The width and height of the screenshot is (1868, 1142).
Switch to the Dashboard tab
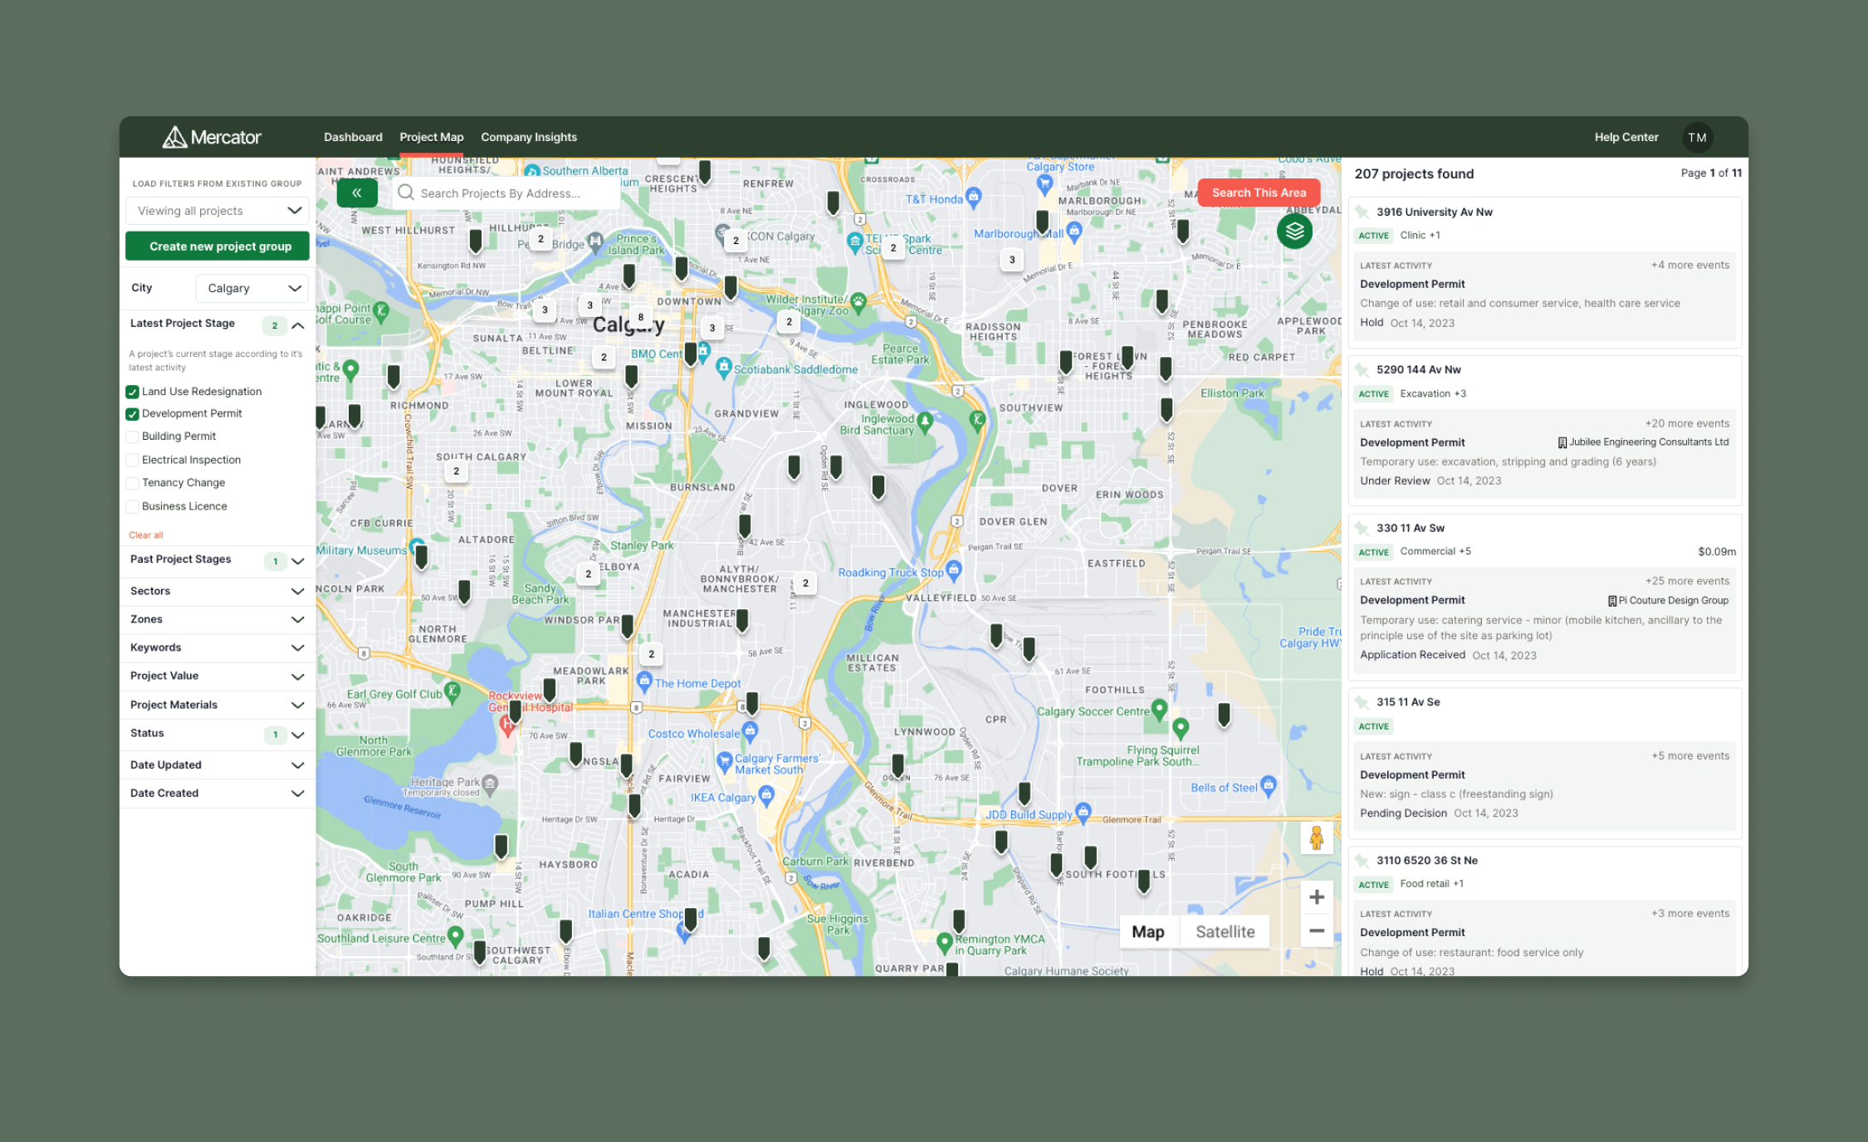[x=353, y=138]
